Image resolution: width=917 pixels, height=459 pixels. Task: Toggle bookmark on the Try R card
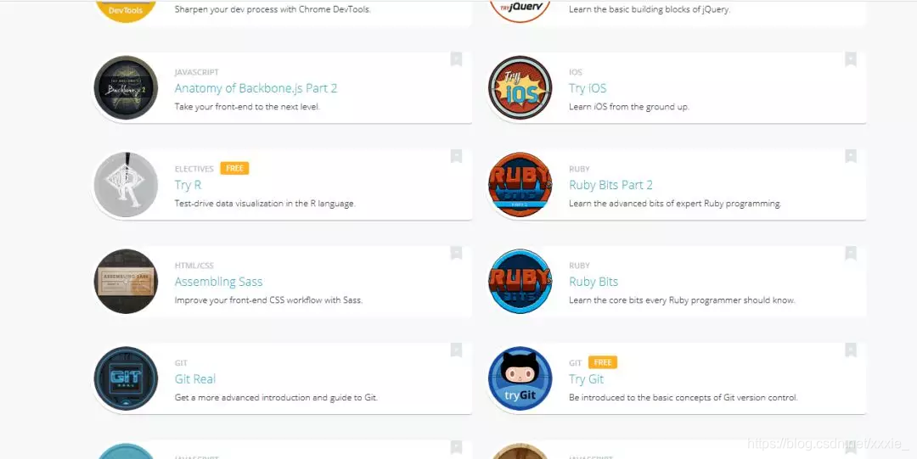coord(456,156)
